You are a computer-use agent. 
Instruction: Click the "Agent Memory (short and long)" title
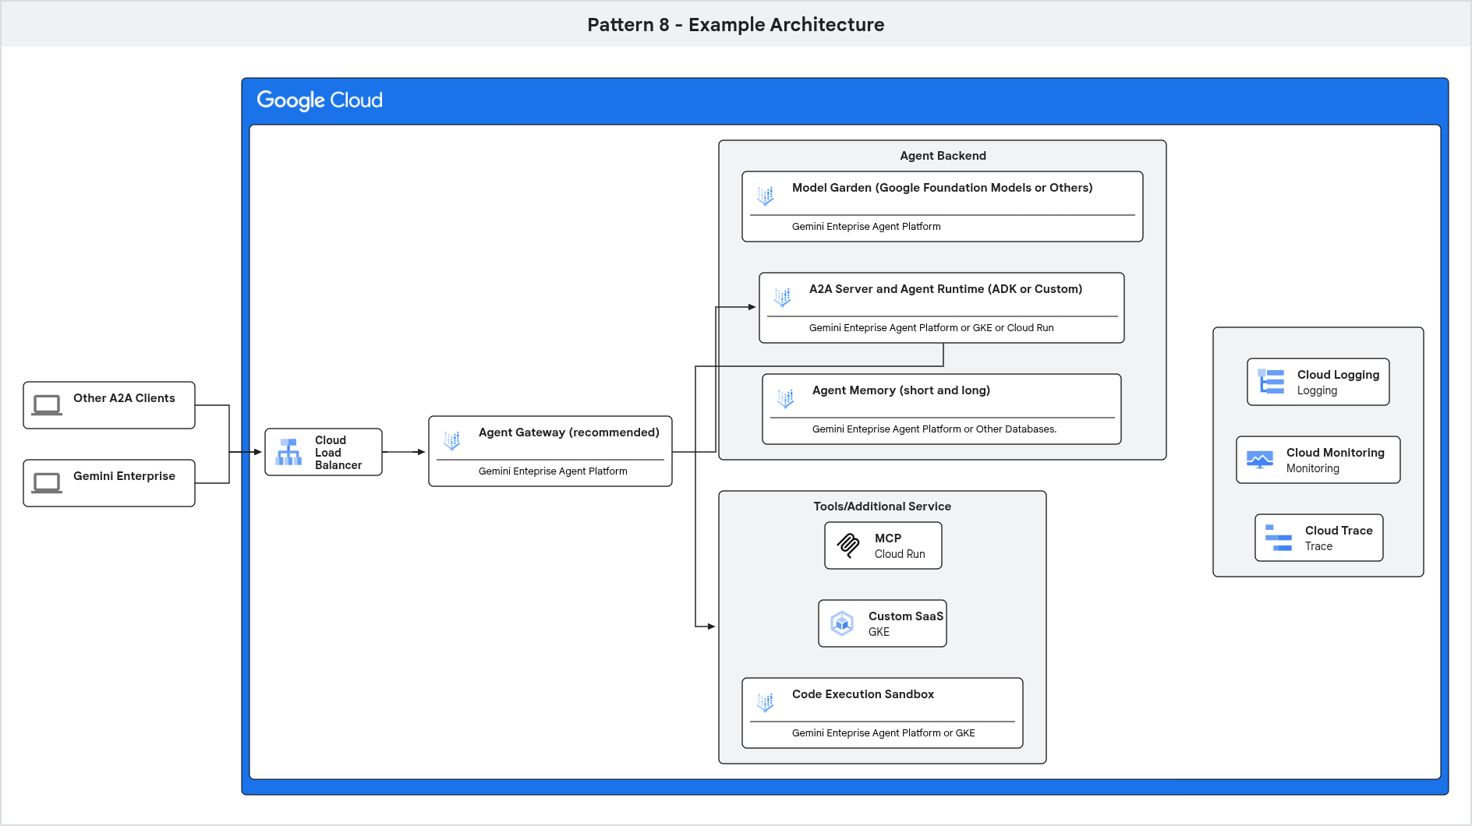(x=901, y=390)
